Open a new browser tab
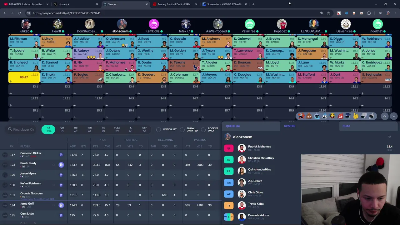The height and width of the screenshot is (225, 400). pos(253,4)
